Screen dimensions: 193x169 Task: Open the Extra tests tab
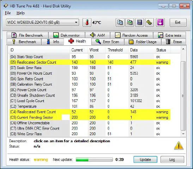point(169,35)
